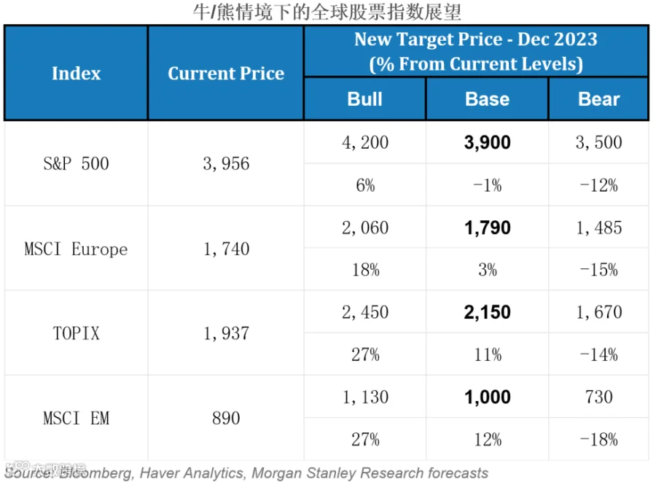Viewport: 656px width, 482px height.
Task: Click TOPIX bear target 1,670
Action: click(x=598, y=312)
